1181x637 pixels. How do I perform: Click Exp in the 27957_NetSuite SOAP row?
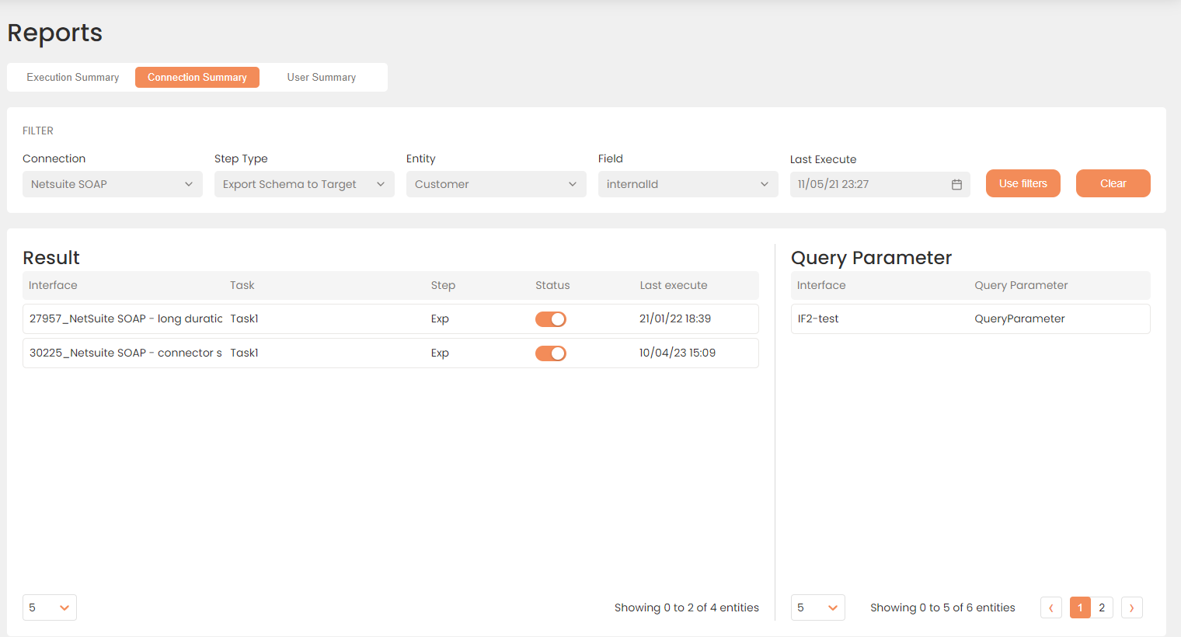440,318
